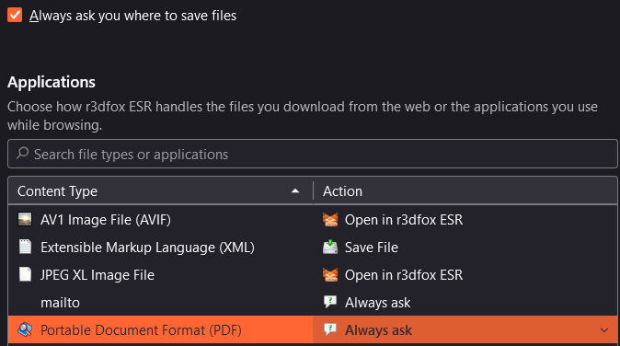Click the sort arrow in Content Type header
The width and height of the screenshot is (620, 346).
click(295, 191)
